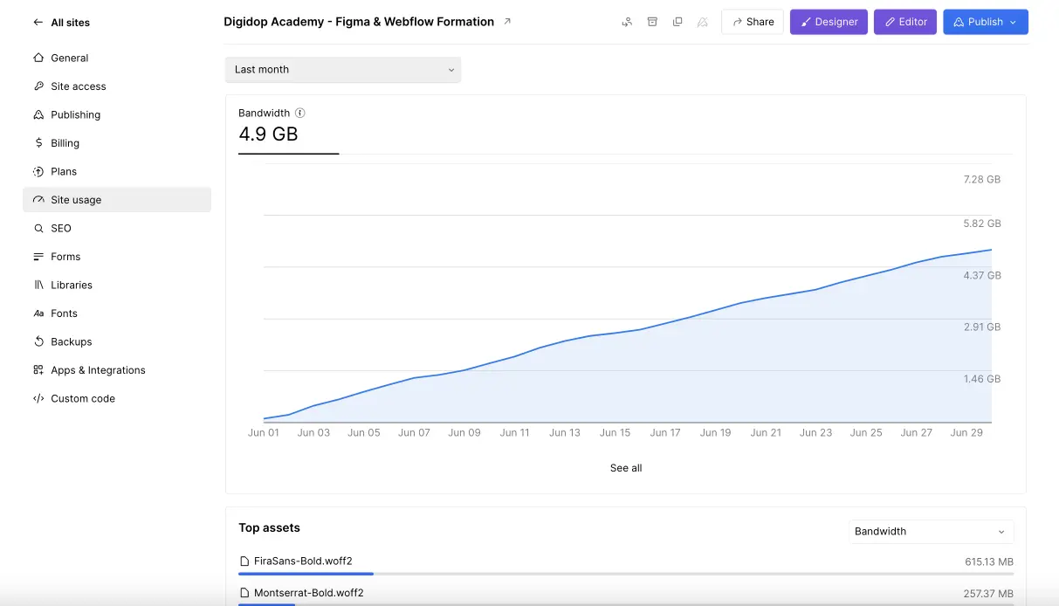Screen dimensions: 1059x606
Task: Click the Fonts Aa icon
Action: point(38,313)
